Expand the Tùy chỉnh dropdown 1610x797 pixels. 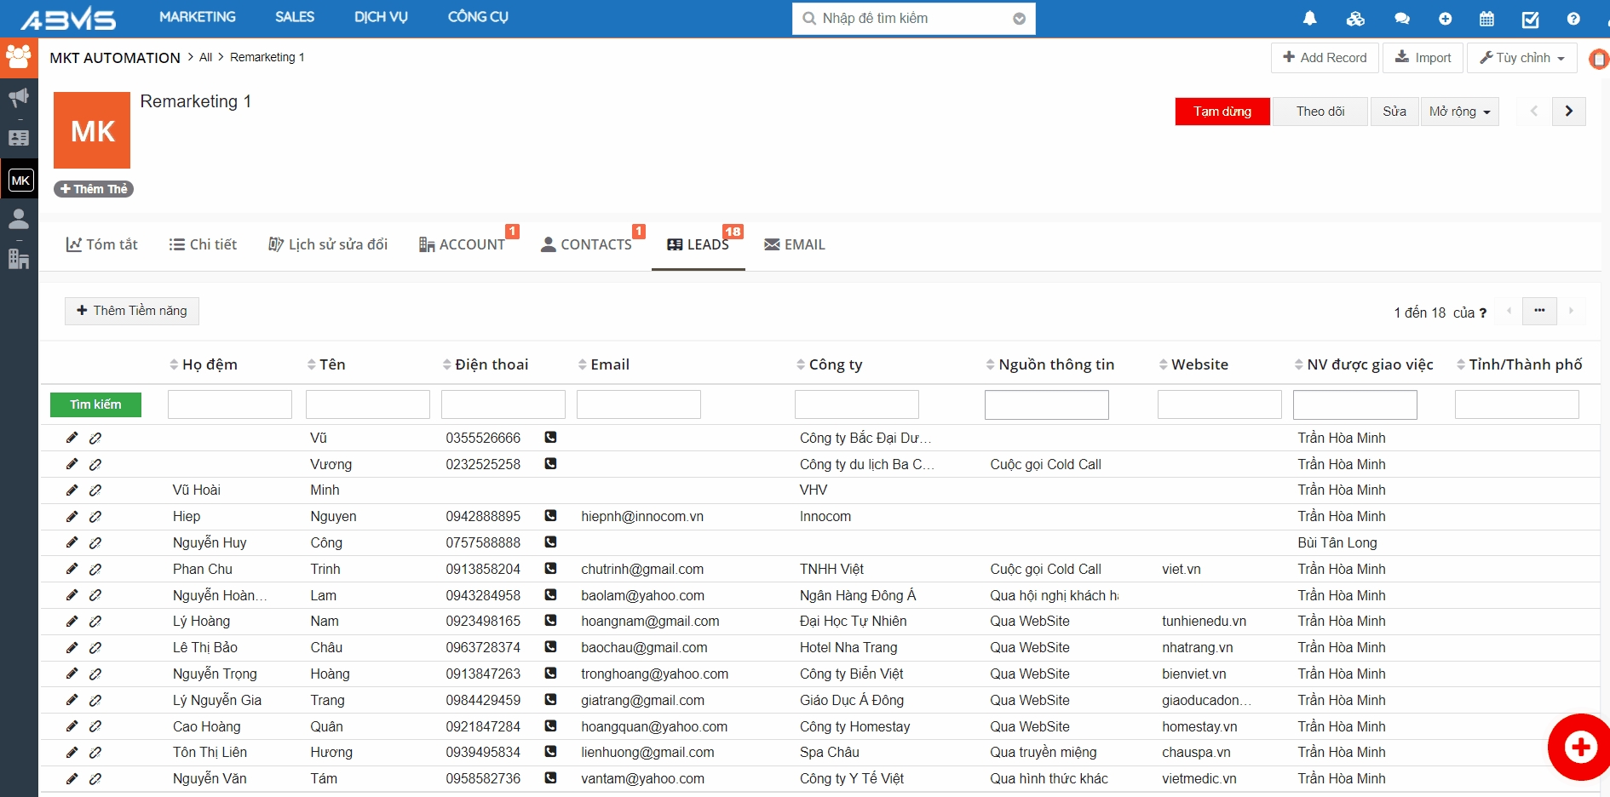tap(1521, 58)
